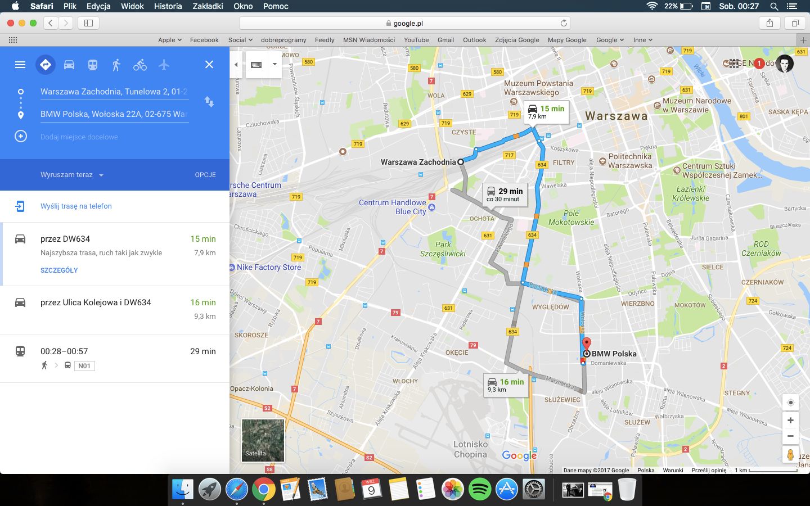Click the 16 min 9,3 km map label
The width and height of the screenshot is (810, 506).
[x=506, y=385]
